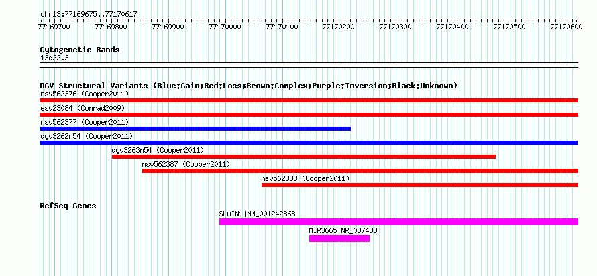Click the chr13:77169675..77170617 region label
Screen dimensions: 597x276
click(x=89, y=15)
